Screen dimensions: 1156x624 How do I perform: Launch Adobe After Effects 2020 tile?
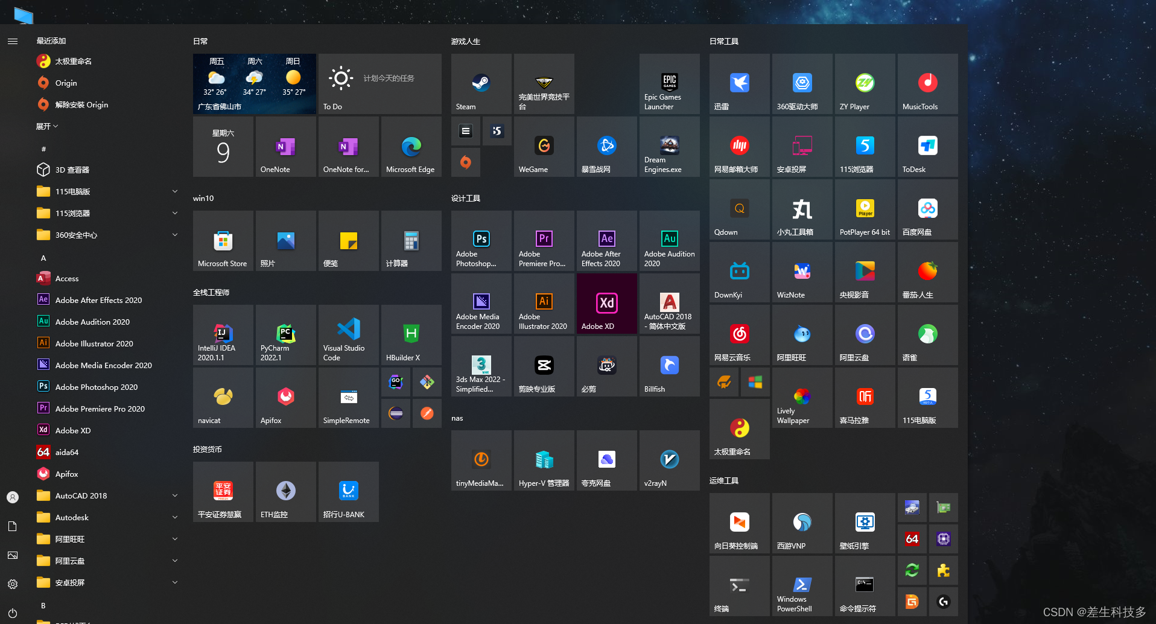[x=606, y=241]
